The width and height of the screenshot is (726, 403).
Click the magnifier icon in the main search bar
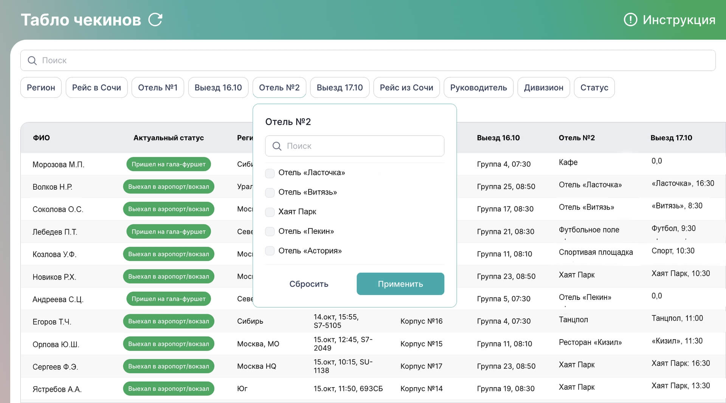tap(32, 60)
